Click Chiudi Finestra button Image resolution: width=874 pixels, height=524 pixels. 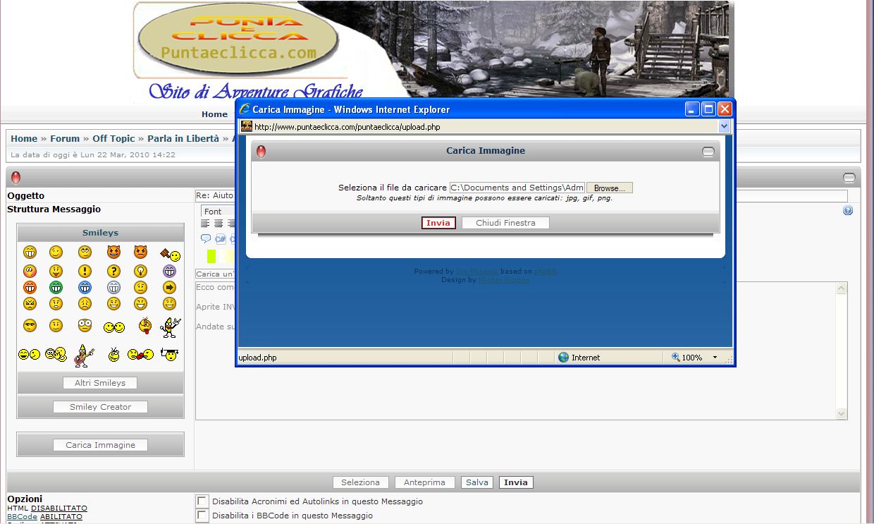click(505, 223)
